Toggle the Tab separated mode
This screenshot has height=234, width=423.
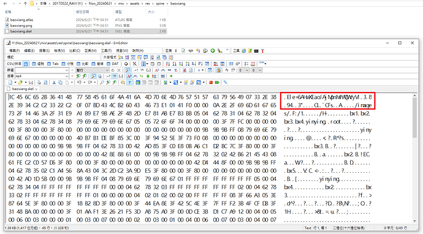tap(53, 64)
